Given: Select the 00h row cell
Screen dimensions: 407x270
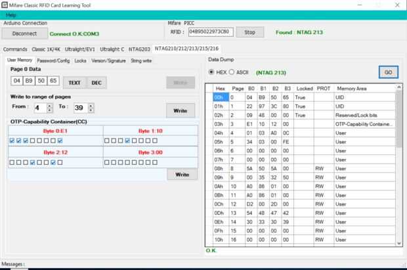Looking at the screenshot, I should [x=221, y=97].
